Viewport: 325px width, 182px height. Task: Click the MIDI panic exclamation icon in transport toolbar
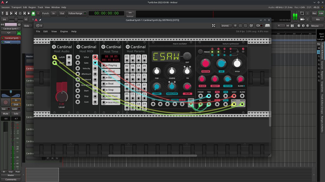coord(2,13)
